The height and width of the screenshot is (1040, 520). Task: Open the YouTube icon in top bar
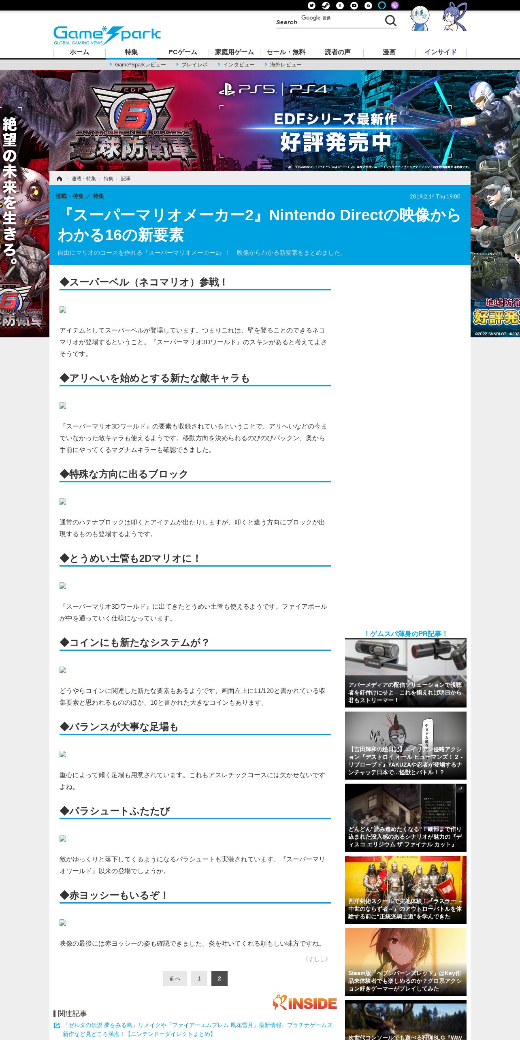point(354,5)
